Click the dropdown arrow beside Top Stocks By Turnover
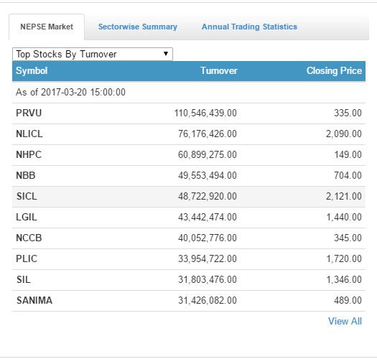Image resolution: width=377 pixels, height=359 pixels. point(166,54)
